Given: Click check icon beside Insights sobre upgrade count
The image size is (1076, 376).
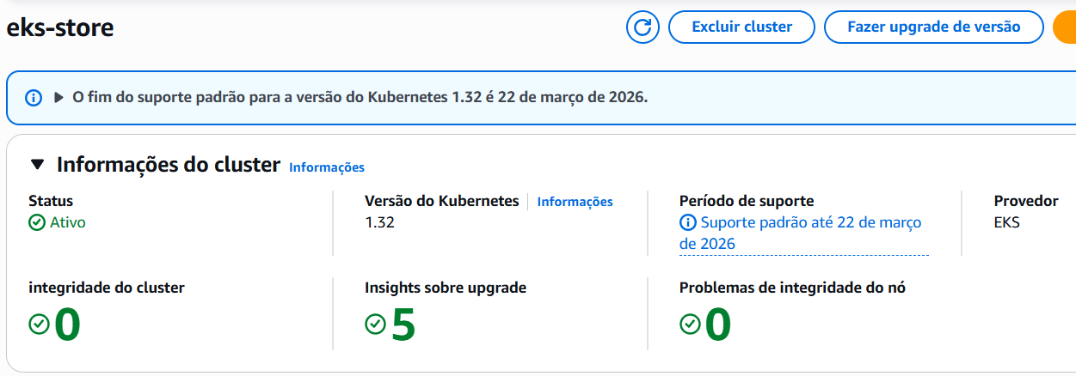Looking at the screenshot, I should 375,324.
